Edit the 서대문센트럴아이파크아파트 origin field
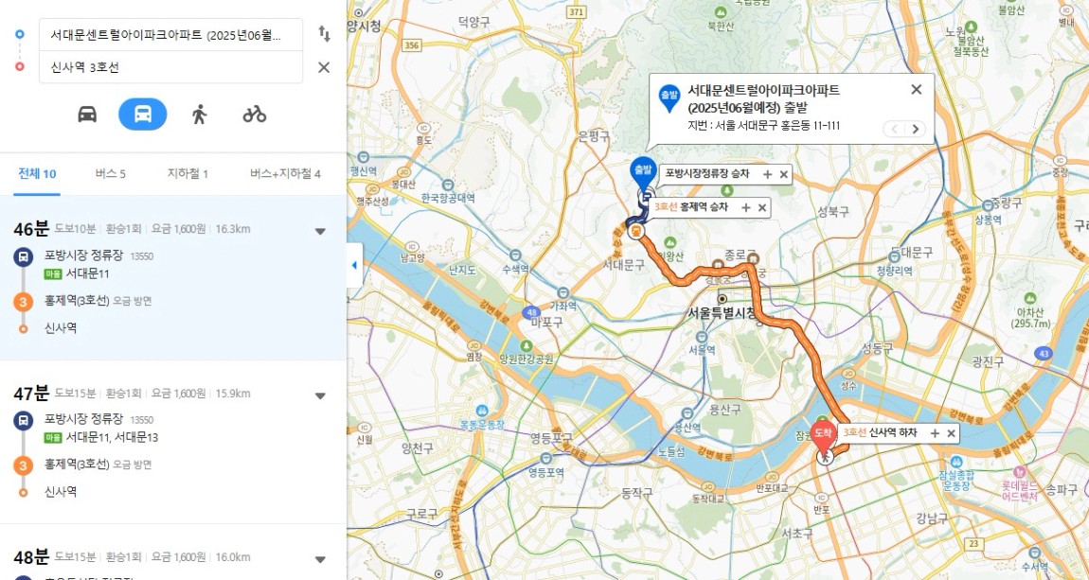 point(170,35)
